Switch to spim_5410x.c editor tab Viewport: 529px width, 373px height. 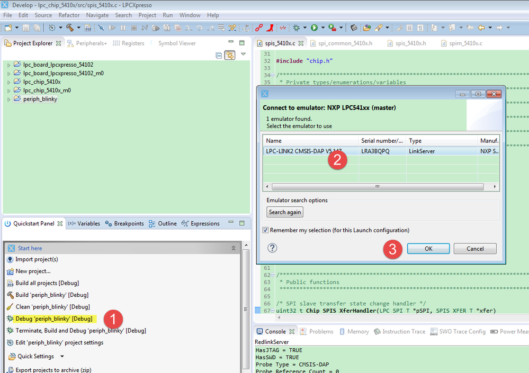(462, 43)
